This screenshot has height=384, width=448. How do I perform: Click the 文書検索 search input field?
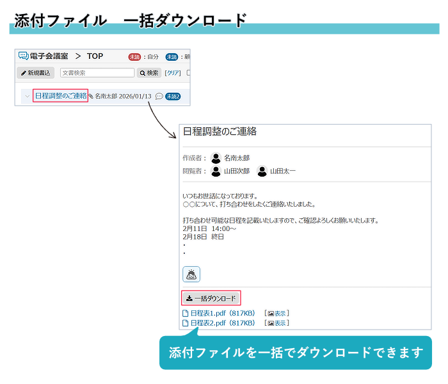click(x=97, y=73)
